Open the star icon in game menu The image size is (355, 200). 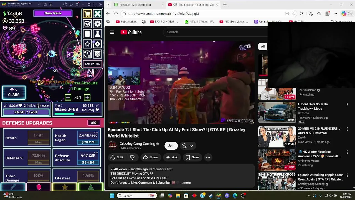coord(87,44)
